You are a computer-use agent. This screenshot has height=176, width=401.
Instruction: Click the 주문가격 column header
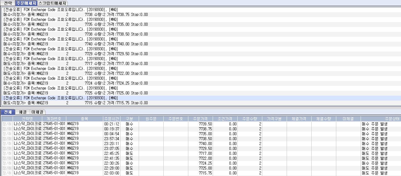click(200, 119)
